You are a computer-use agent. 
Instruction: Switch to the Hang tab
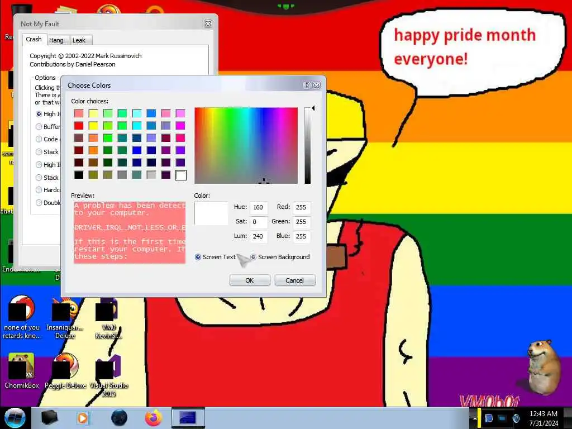56,40
